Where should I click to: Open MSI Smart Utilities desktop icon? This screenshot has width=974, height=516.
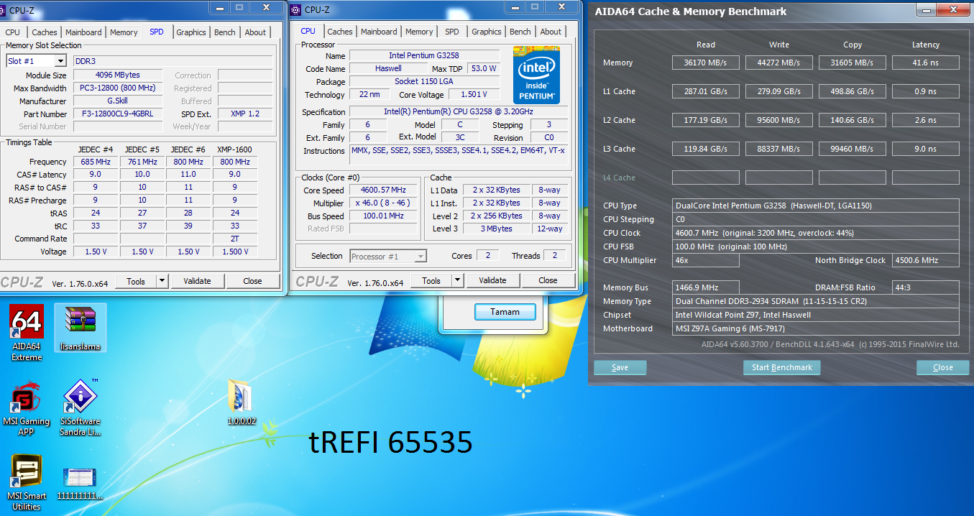27,482
